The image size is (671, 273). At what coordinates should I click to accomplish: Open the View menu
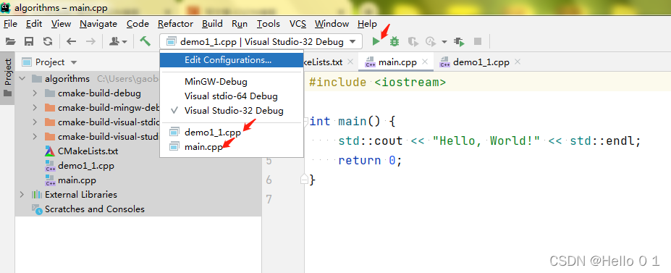click(62, 23)
